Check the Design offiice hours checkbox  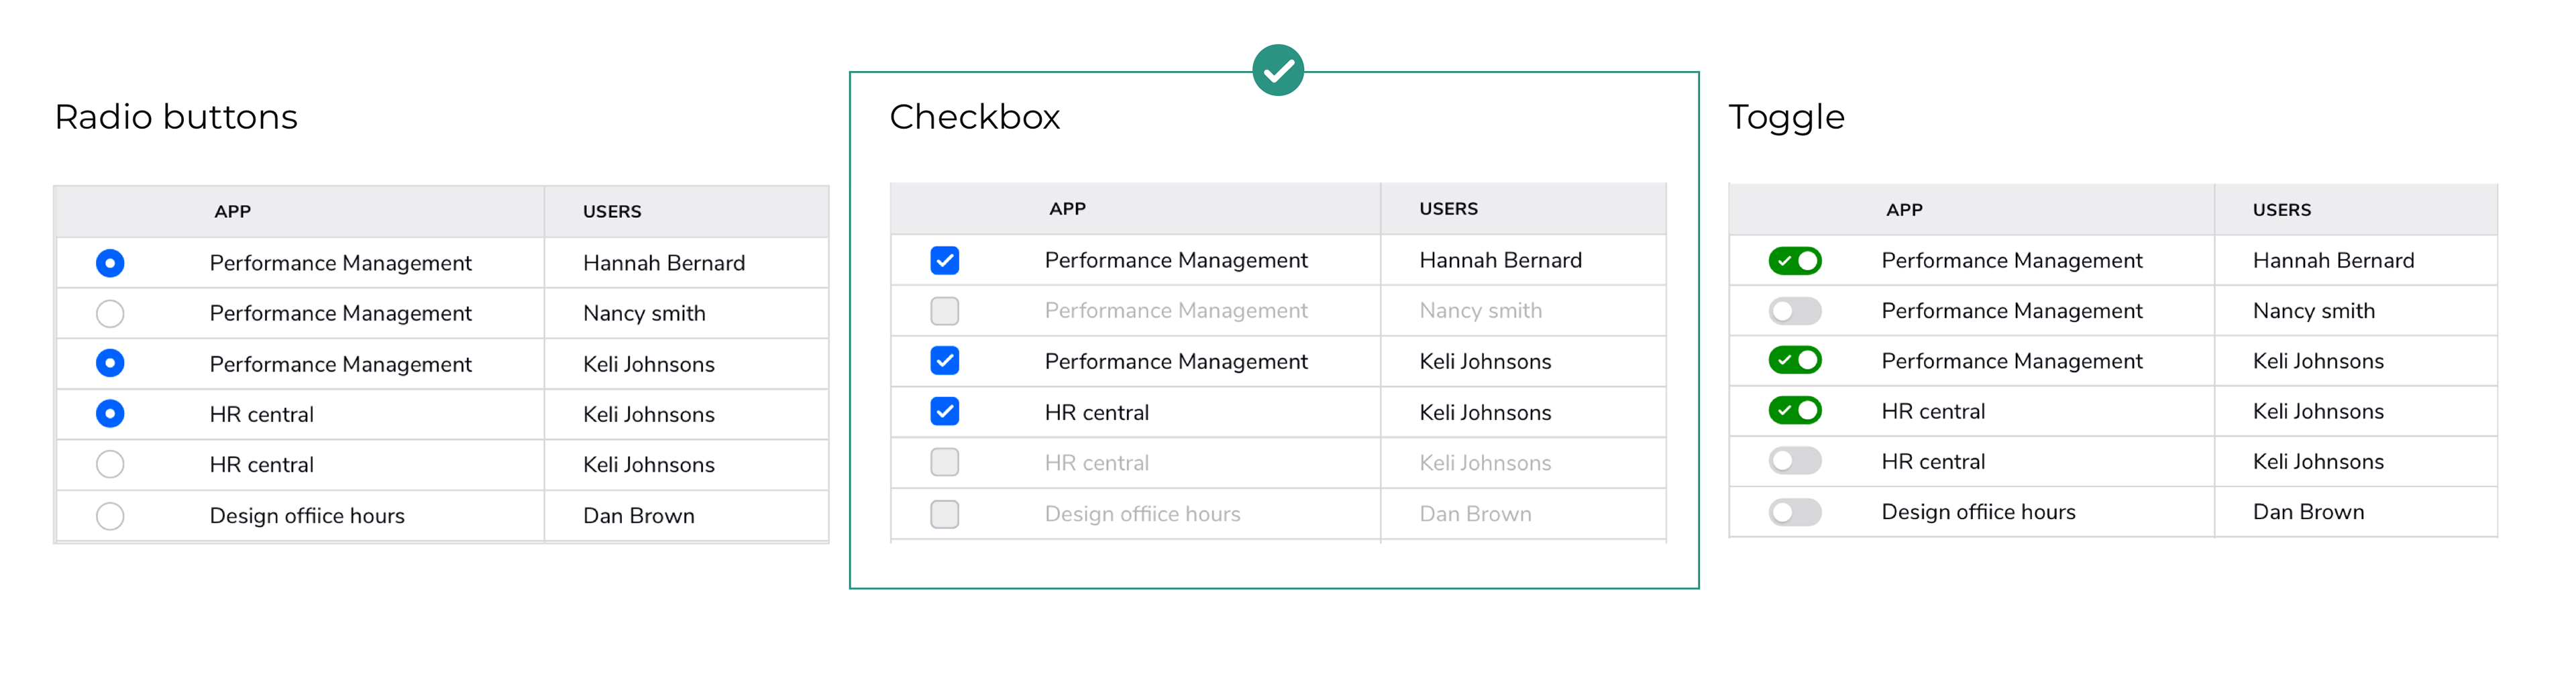click(944, 514)
